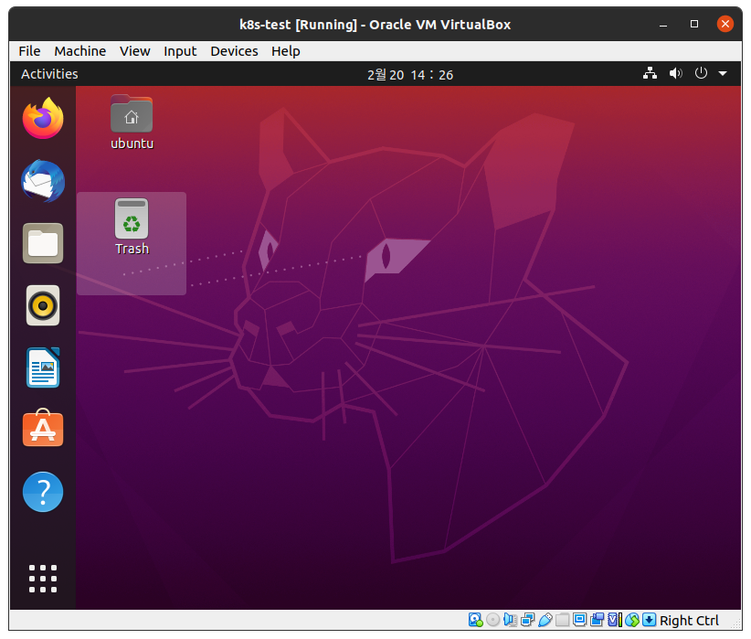Click the keyboard capture arrow icon
Screen dimensions: 751x639
tap(649, 620)
